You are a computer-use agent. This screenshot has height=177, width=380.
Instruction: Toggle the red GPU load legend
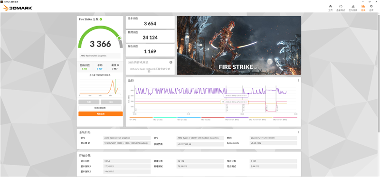[213, 119]
